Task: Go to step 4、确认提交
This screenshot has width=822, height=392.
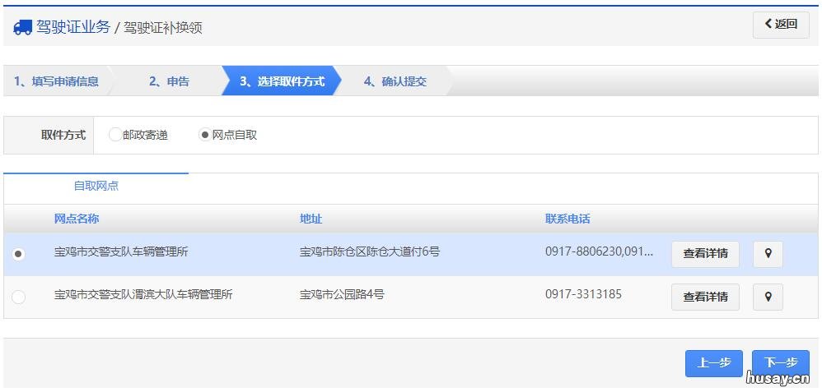Action: click(x=395, y=81)
